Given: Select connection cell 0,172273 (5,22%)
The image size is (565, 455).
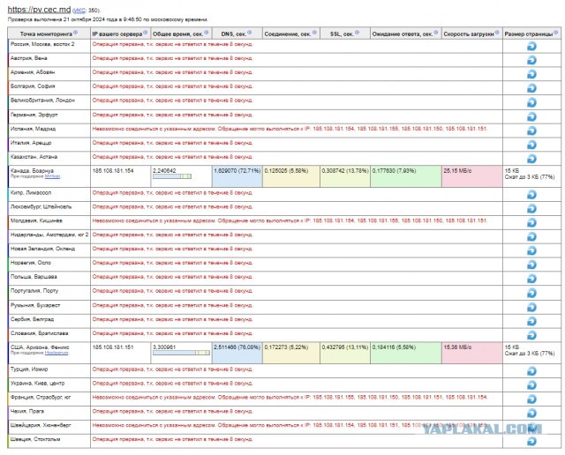Looking at the screenshot, I should point(291,353).
